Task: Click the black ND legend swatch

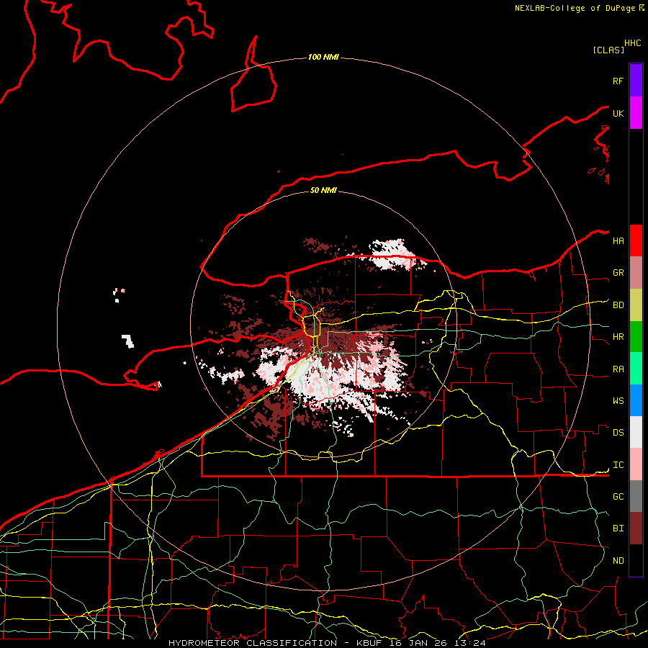Action: (636, 560)
